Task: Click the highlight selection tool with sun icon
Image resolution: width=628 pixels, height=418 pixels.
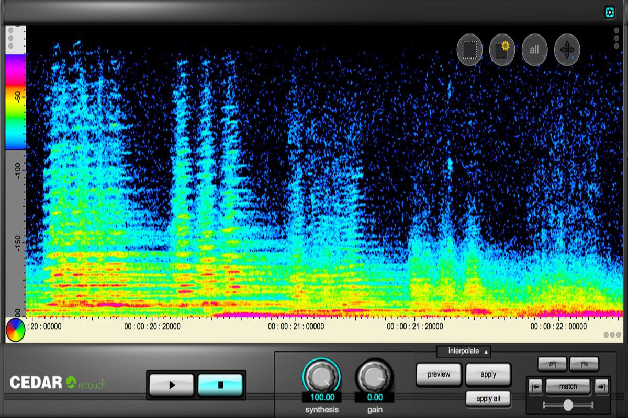Action: coord(502,50)
